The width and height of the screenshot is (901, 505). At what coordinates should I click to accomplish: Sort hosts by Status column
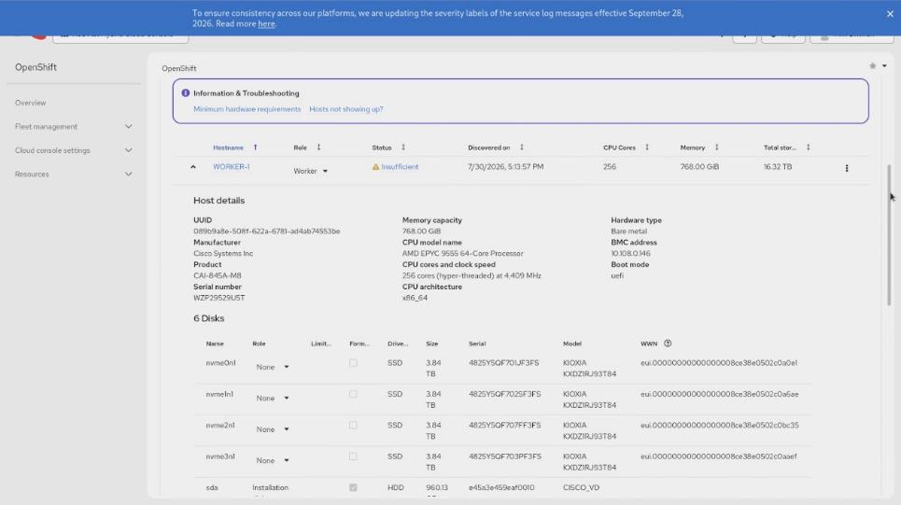[x=403, y=147]
